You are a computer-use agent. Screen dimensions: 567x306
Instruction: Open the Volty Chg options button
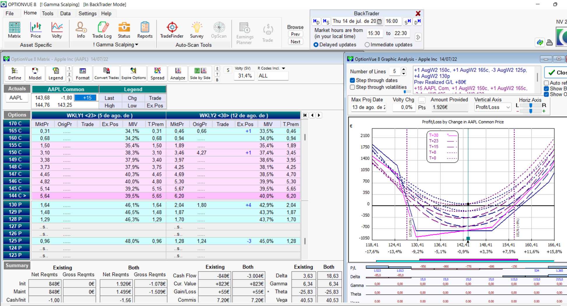(x=422, y=100)
